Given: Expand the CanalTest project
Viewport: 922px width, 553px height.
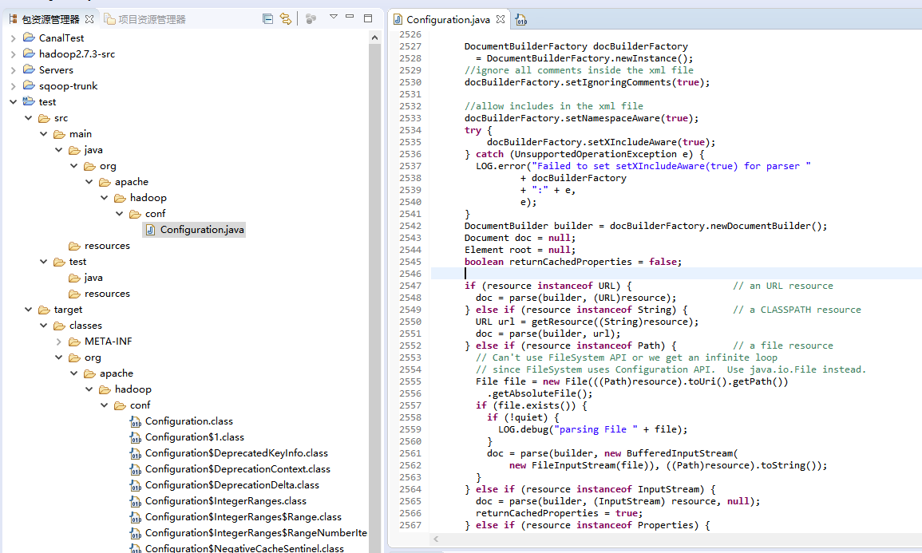Looking at the screenshot, I should click(x=12, y=38).
